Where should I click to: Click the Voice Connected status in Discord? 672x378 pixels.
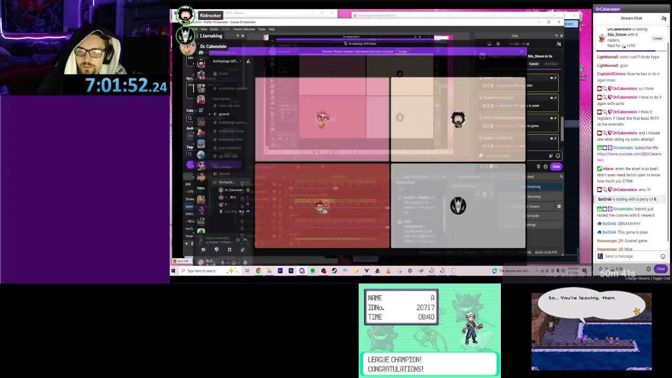coord(217,238)
